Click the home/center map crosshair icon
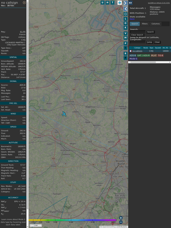Viewport: 171px width, 228px height. (x=125, y=14)
